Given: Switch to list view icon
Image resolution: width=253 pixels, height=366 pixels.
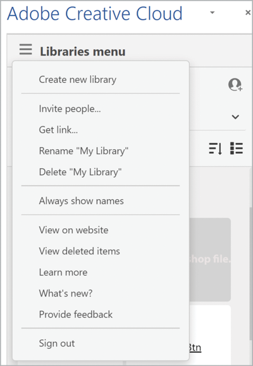Looking at the screenshot, I should (237, 148).
